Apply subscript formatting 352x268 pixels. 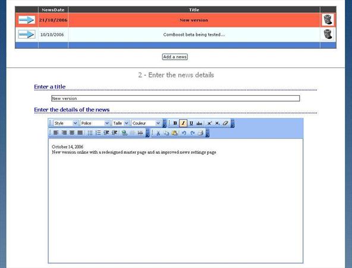217,123
